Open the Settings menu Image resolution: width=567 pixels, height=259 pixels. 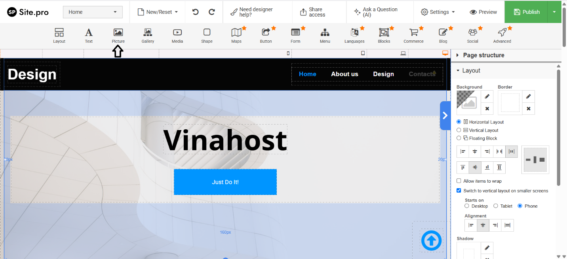click(x=438, y=12)
